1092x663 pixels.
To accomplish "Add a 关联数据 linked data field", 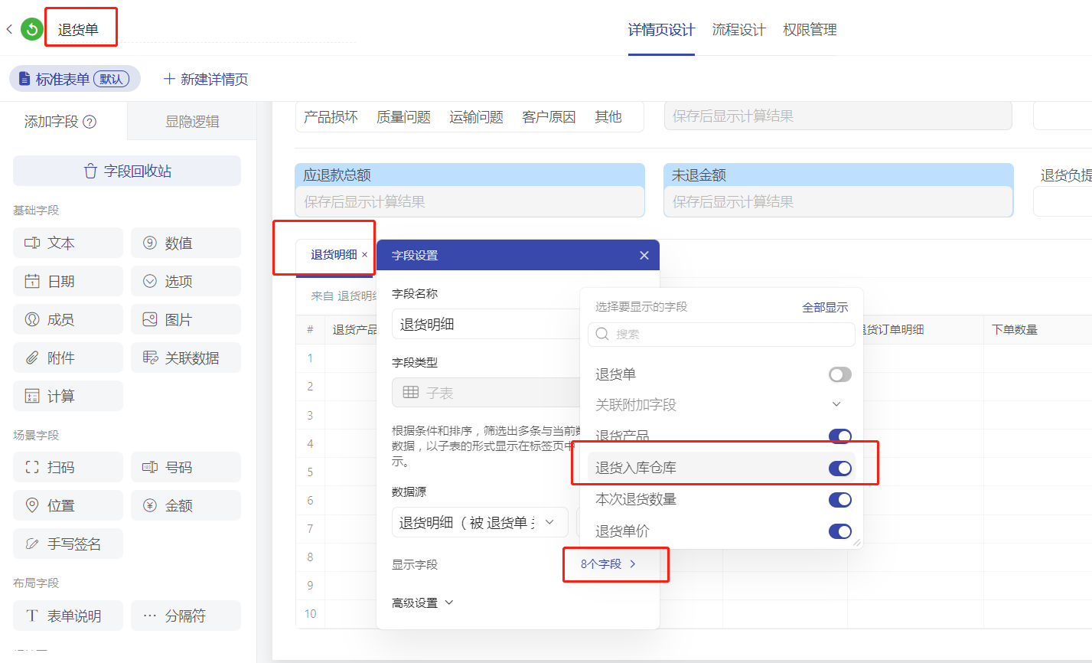I will (x=186, y=358).
